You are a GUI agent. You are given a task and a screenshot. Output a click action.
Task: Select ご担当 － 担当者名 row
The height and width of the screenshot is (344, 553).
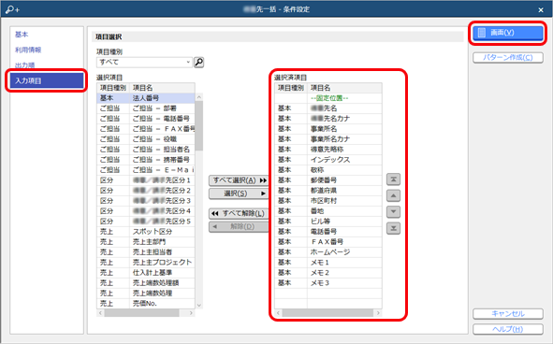pos(146,149)
